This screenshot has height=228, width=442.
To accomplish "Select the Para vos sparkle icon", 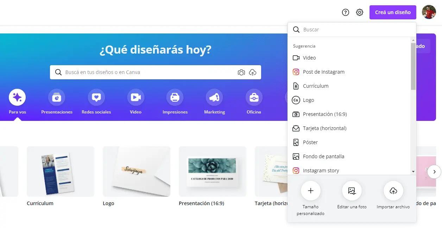I will [17, 97].
